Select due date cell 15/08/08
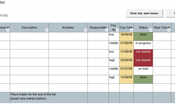175x105 pixels. (x=126, y=79)
